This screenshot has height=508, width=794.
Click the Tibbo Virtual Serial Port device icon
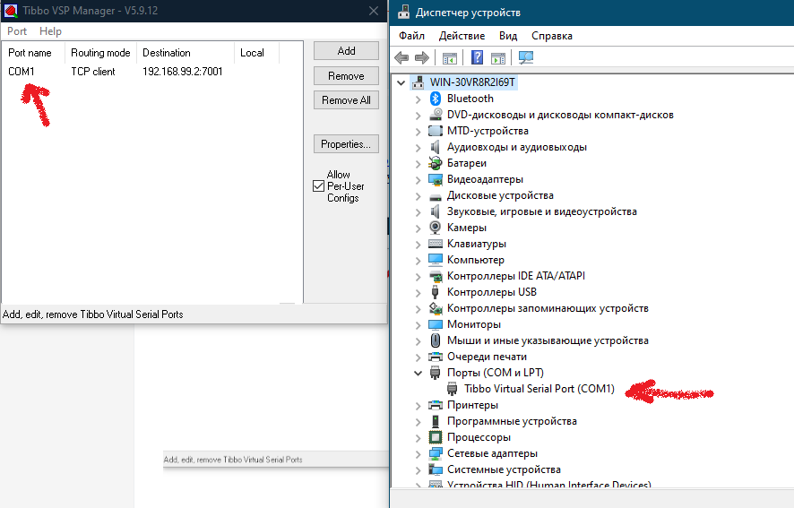(453, 389)
